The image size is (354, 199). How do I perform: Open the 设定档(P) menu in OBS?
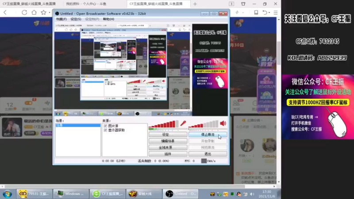92,19
